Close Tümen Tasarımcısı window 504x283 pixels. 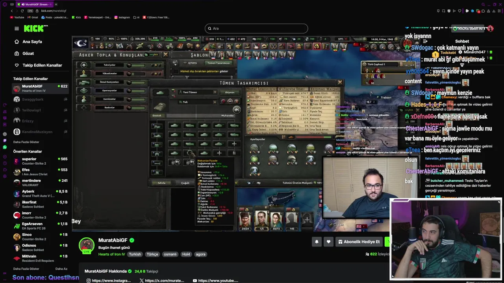tap(340, 83)
